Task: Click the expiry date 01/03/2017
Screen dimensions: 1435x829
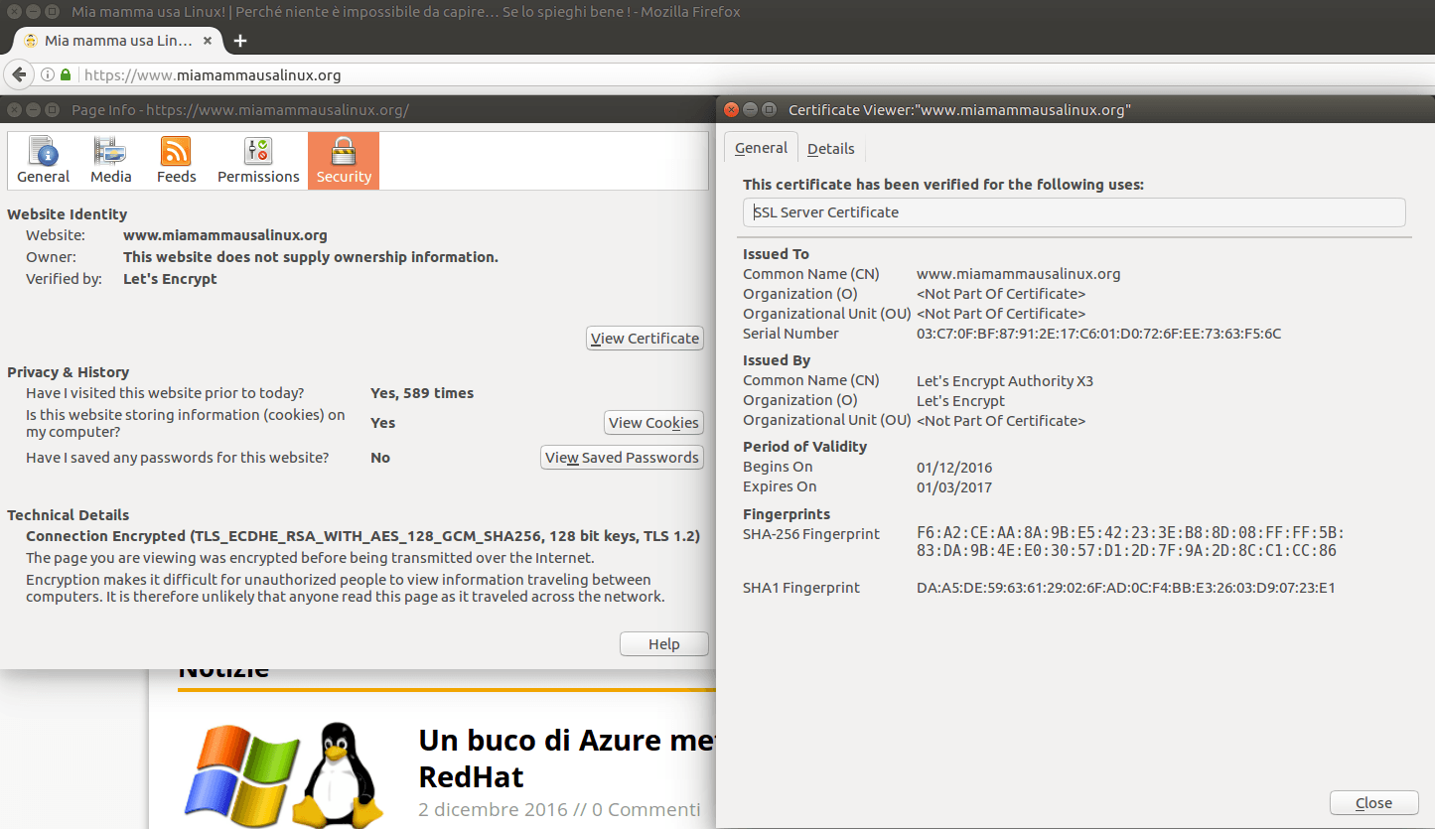Action: [954, 487]
